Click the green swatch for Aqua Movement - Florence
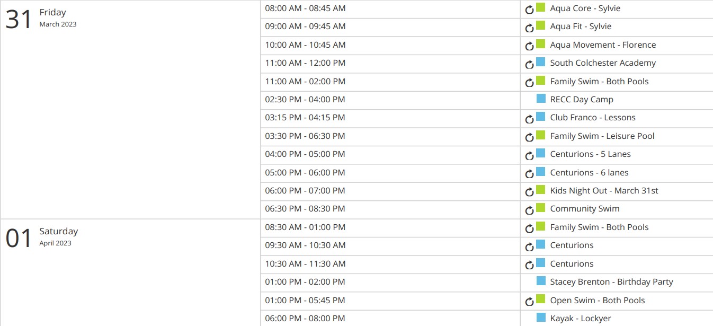 point(540,43)
